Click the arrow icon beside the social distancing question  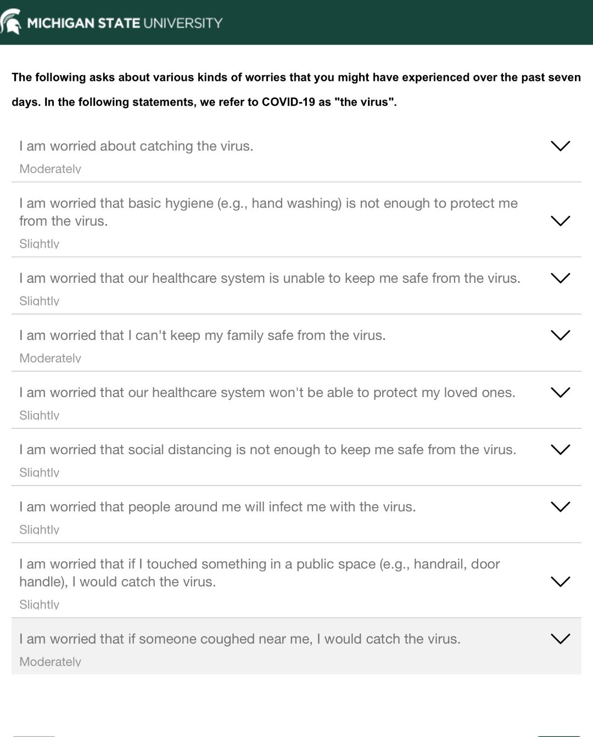click(x=560, y=449)
